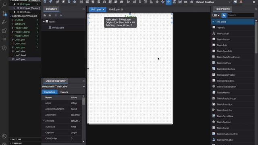258x145 pixels.
Task: Select the Login label on the form
Action: pos(130,16)
